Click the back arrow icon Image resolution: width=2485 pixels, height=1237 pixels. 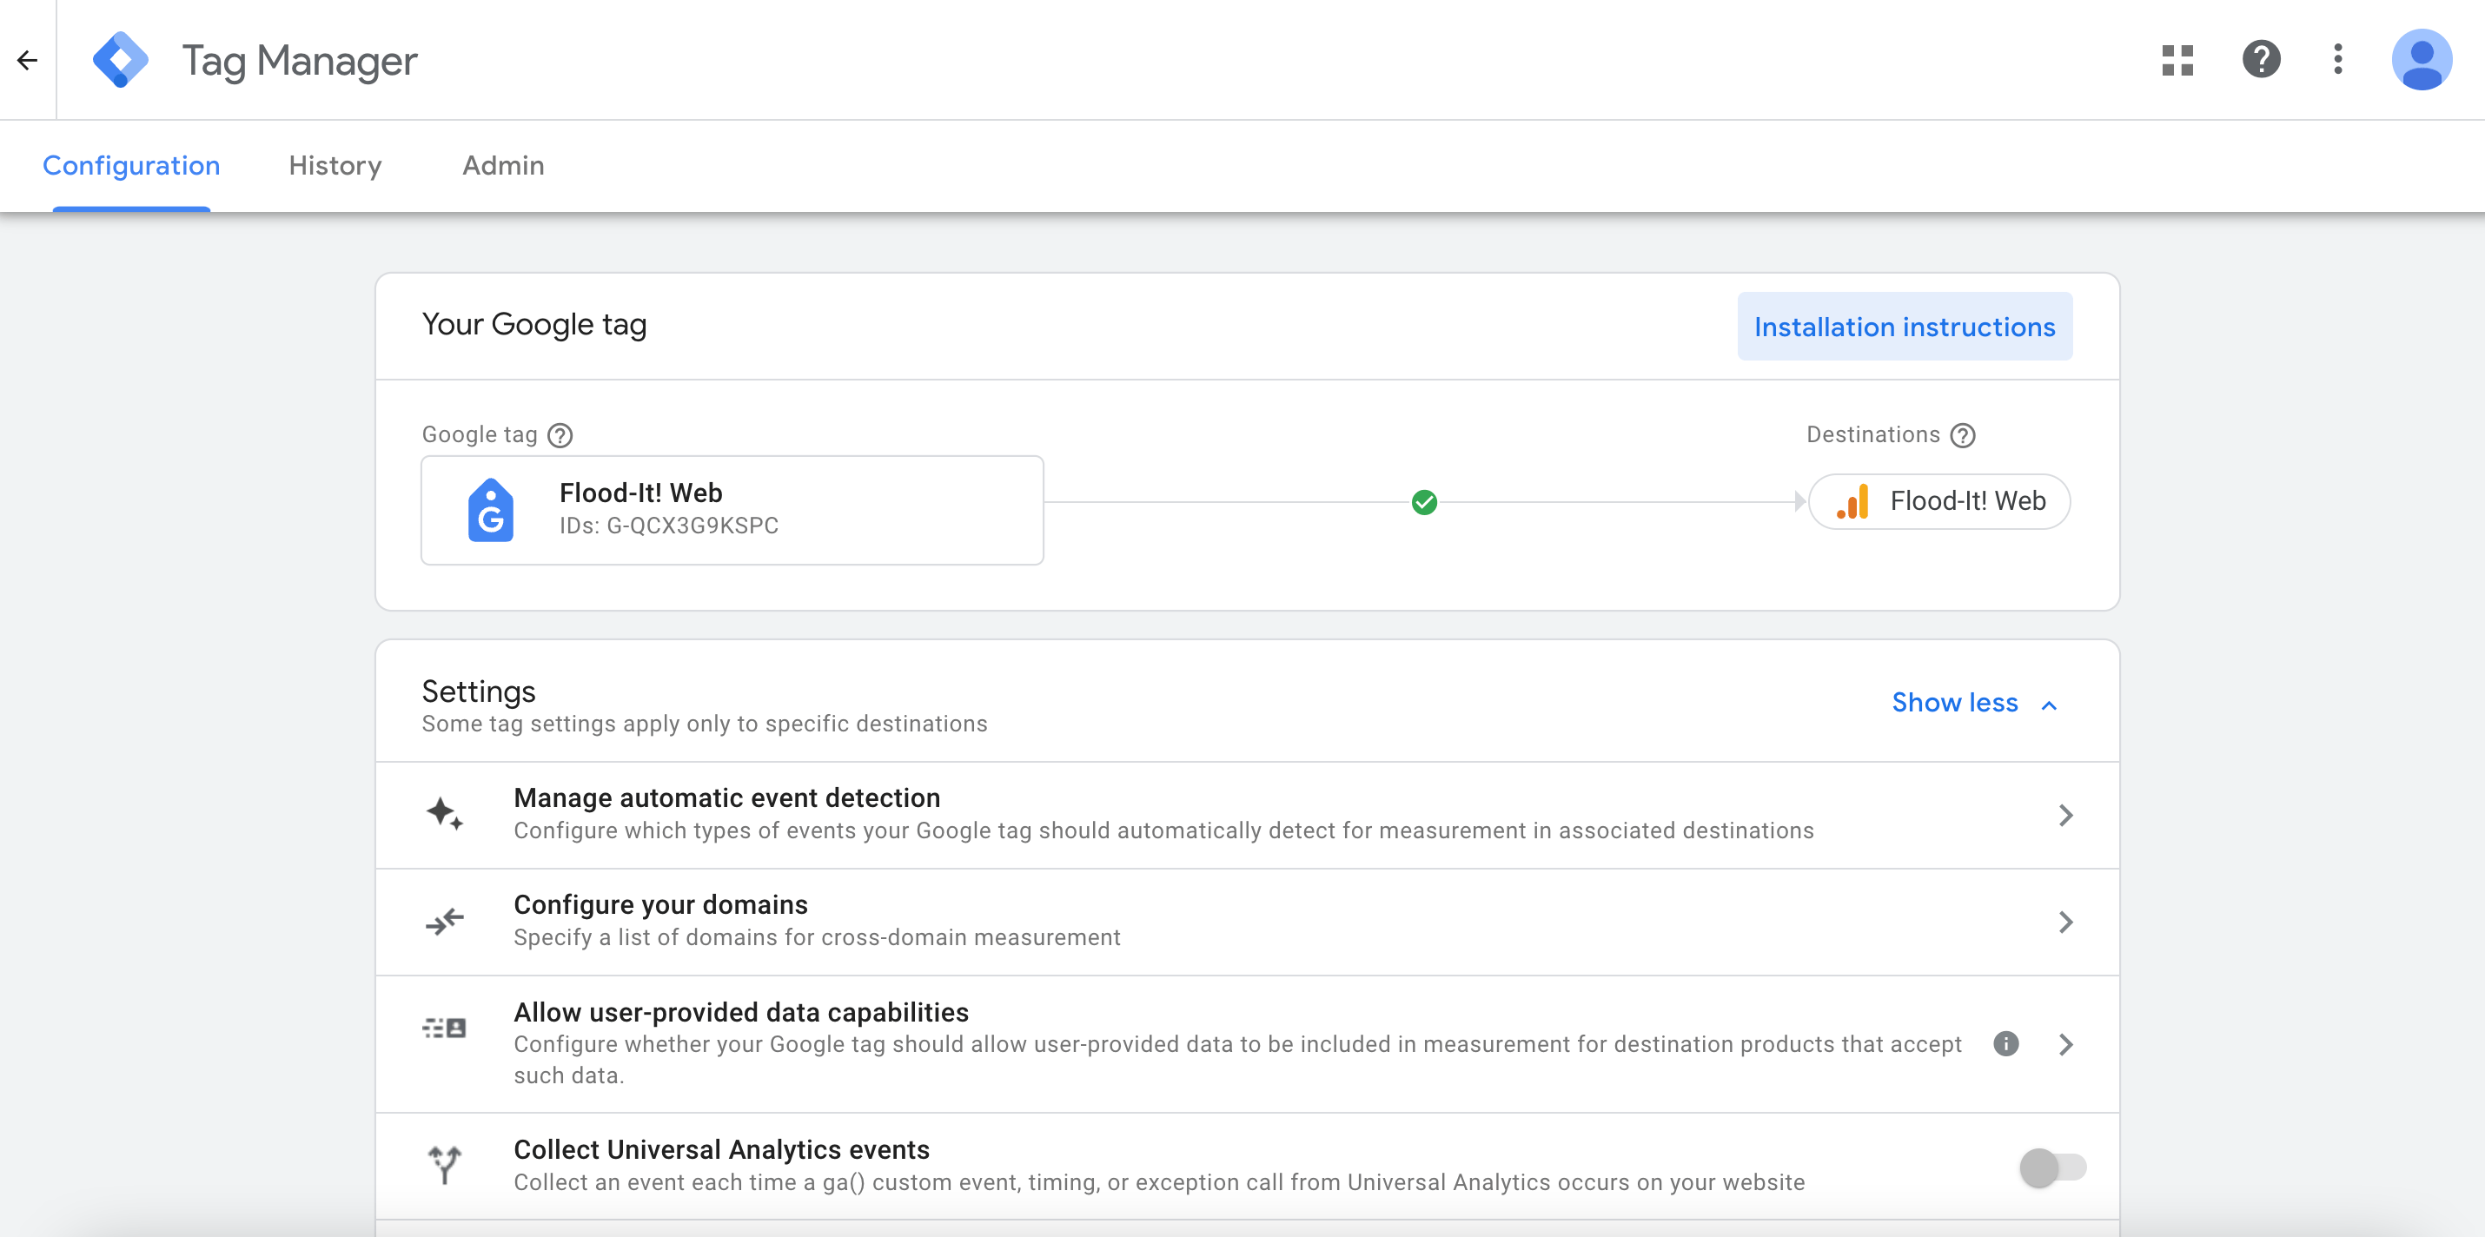point(27,60)
